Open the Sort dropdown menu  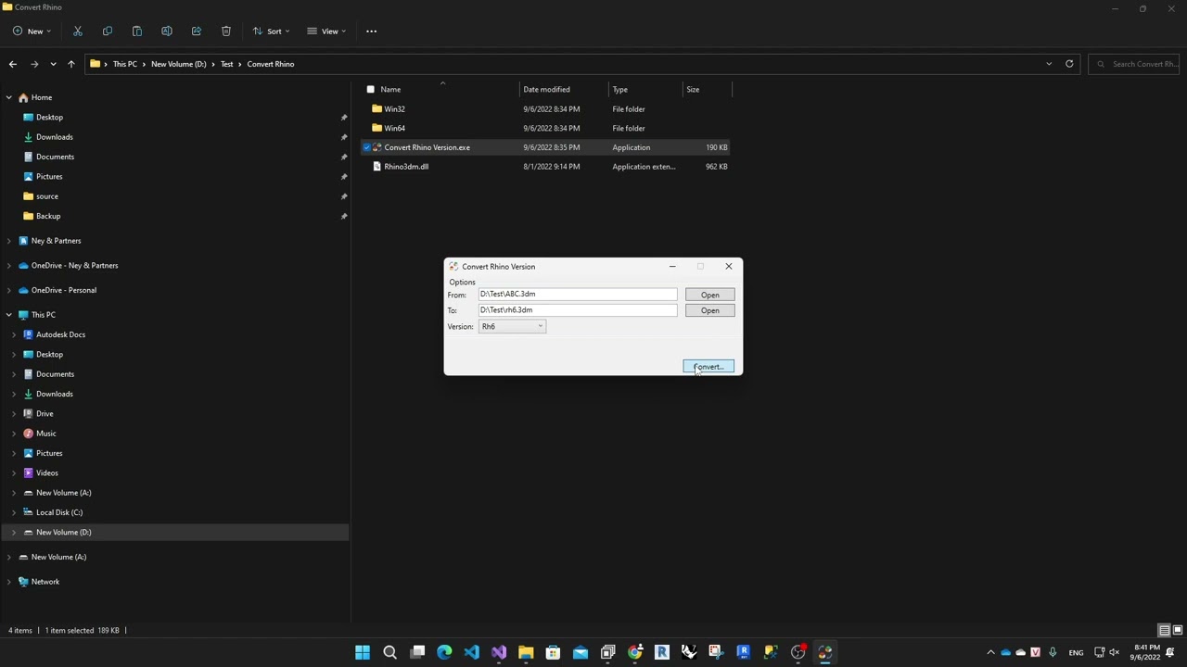(272, 31)
